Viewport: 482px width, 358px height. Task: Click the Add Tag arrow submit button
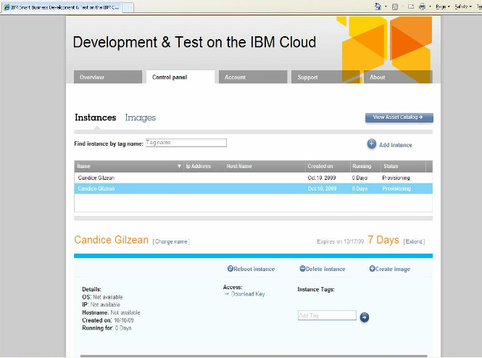(365, 317)
